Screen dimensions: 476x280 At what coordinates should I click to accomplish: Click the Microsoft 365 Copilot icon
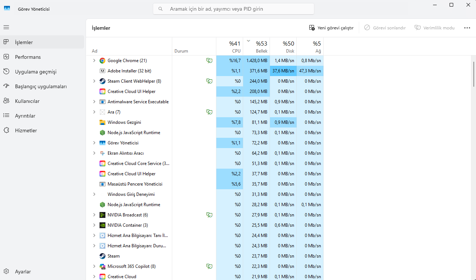click(x=102, y=266)
